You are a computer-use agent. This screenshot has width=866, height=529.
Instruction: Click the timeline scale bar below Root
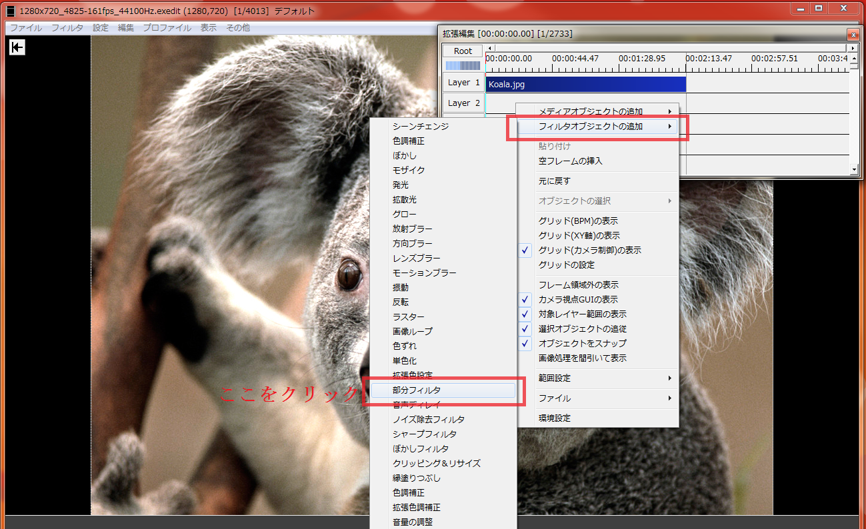pyautogui.click(x=463, y=65)
